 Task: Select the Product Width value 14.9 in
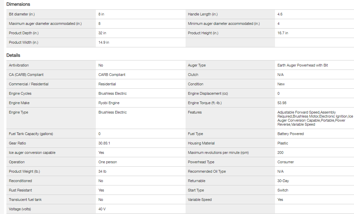(x=104, y=43)
